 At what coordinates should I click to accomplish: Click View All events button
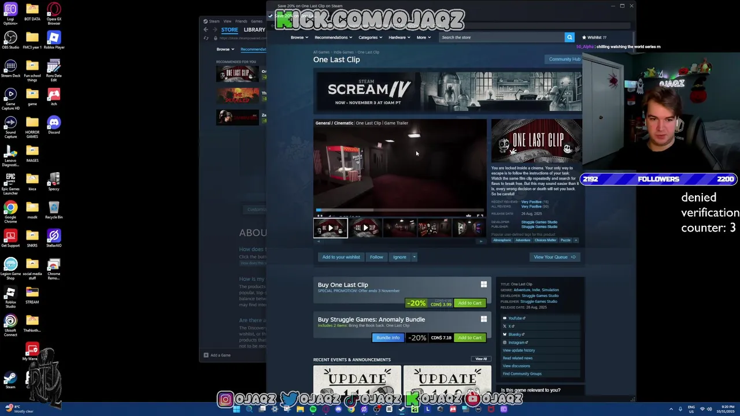click(481, 359)
